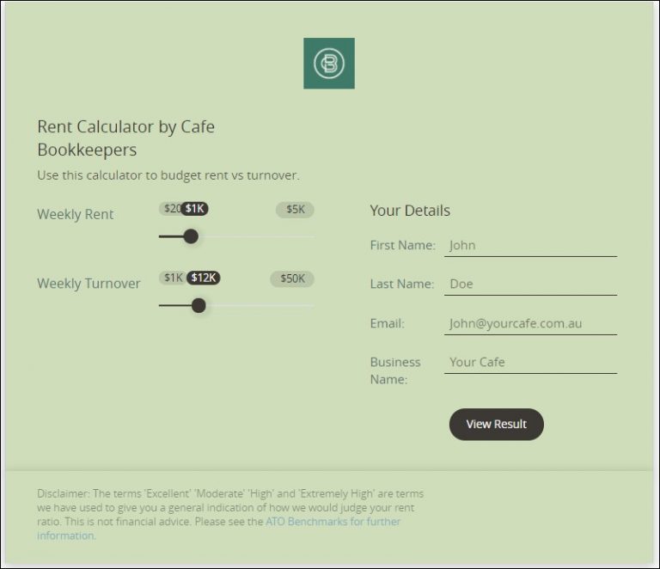Click the $5K maximum Weekly Rent label
The width and height of the screenshot is (660, 569).
[x=295, y=209]
